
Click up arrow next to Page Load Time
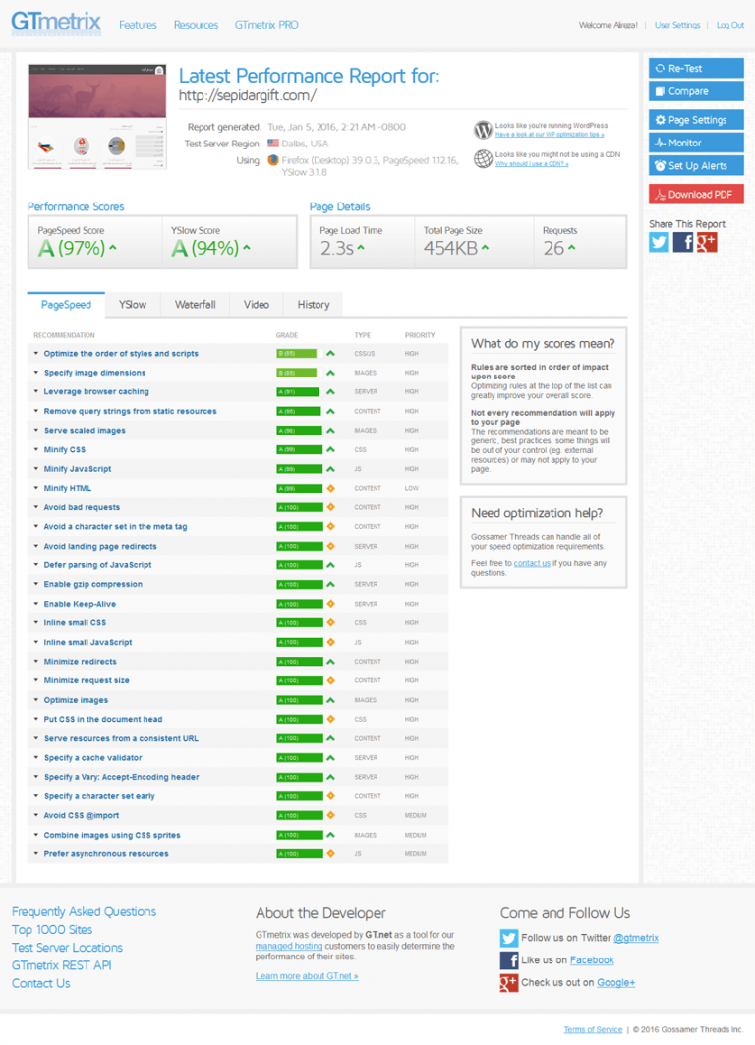(361, 248)
